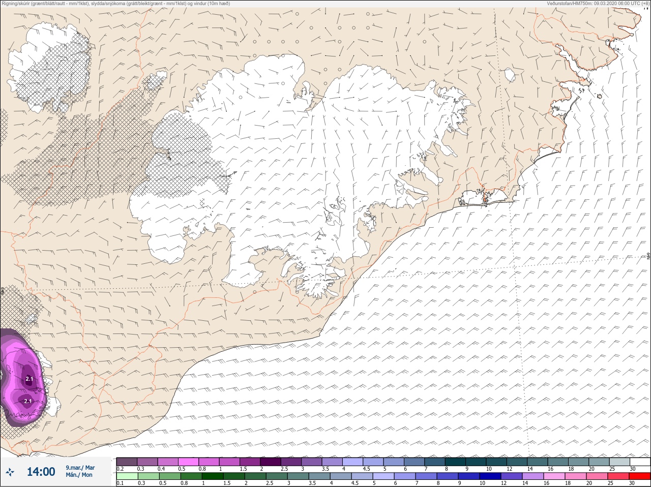Click the dark green rain swatch at 1
651x487 pixels.
[x=213, y=476]
